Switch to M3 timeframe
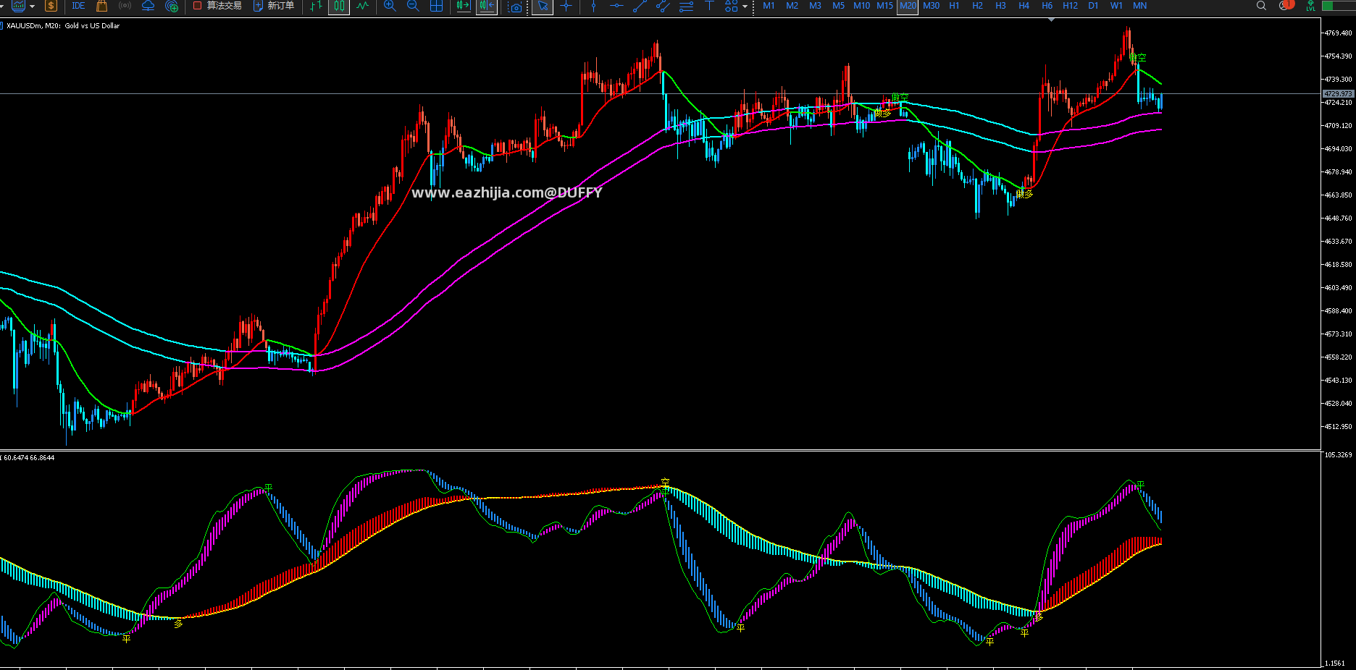 click(815, 6)
